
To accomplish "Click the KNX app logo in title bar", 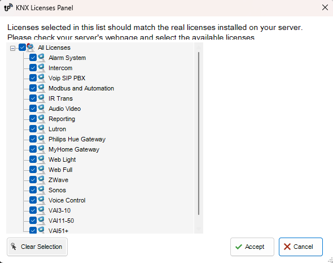I will coord(8,8).
